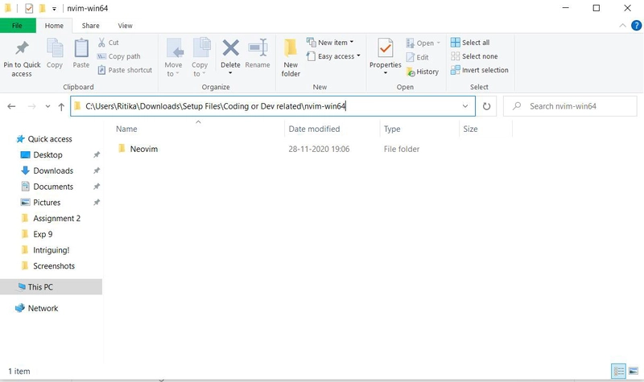
Task: Create a New folder
Action: tap(291, 58)
